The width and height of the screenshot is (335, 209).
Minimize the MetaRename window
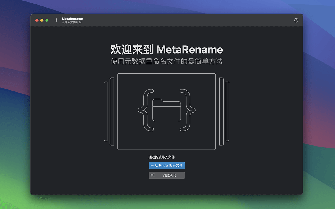pyautogui.click(x=42, y=20)
